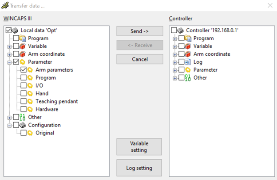
Task: Expand the local Other node
Action: (x=9, y=118)
